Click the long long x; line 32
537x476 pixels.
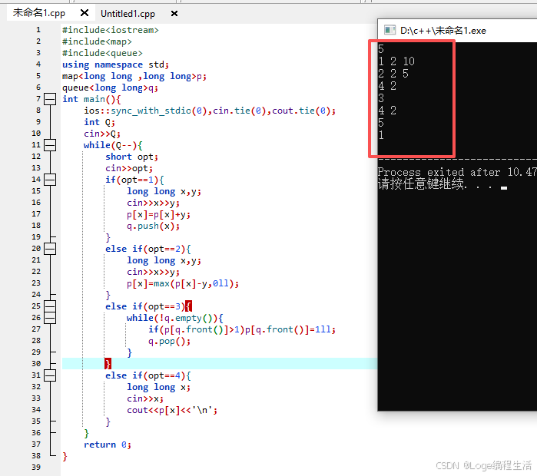(158, 387)
